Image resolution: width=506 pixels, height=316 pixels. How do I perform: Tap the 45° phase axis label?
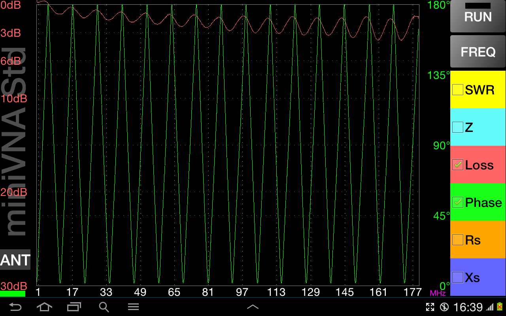pos(442,216)
